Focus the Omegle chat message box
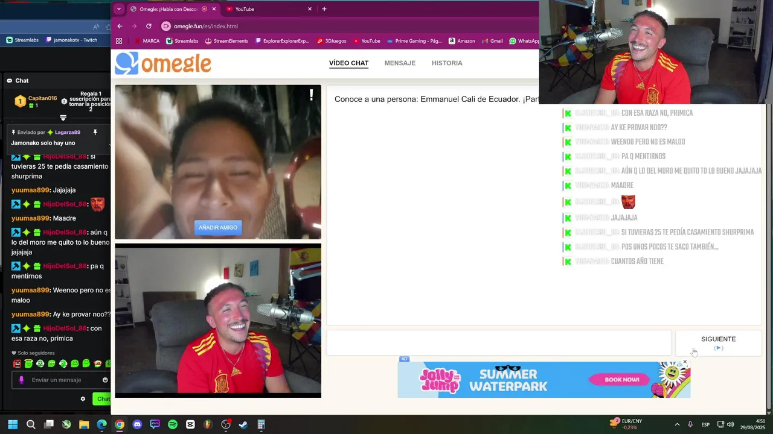The width and height of the screenshot is (773, 434). point(499,343)
